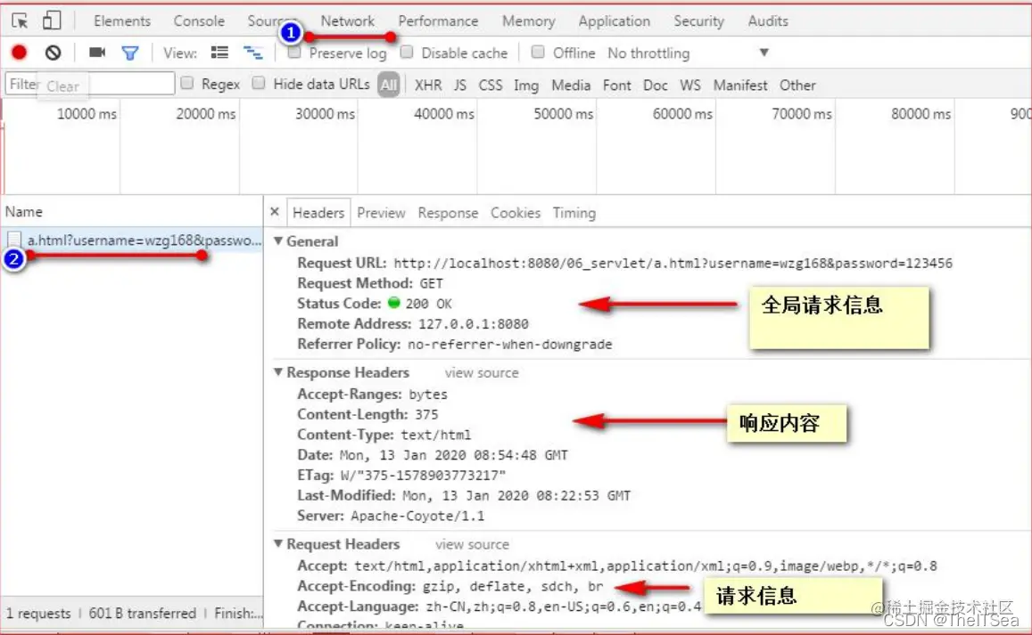Tick the Offline checkbox
Viewport: 1032px width, 635px height.
click(x=538, y=52)
